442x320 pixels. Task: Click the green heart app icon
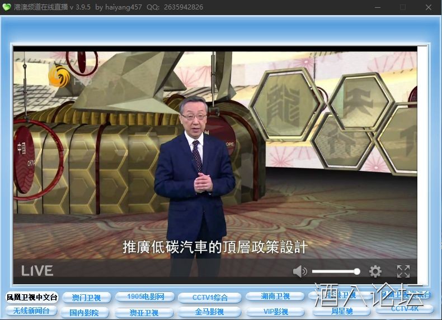point(7,7)
